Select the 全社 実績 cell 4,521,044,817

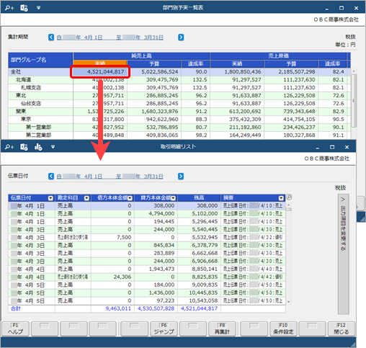click(100, 72)
